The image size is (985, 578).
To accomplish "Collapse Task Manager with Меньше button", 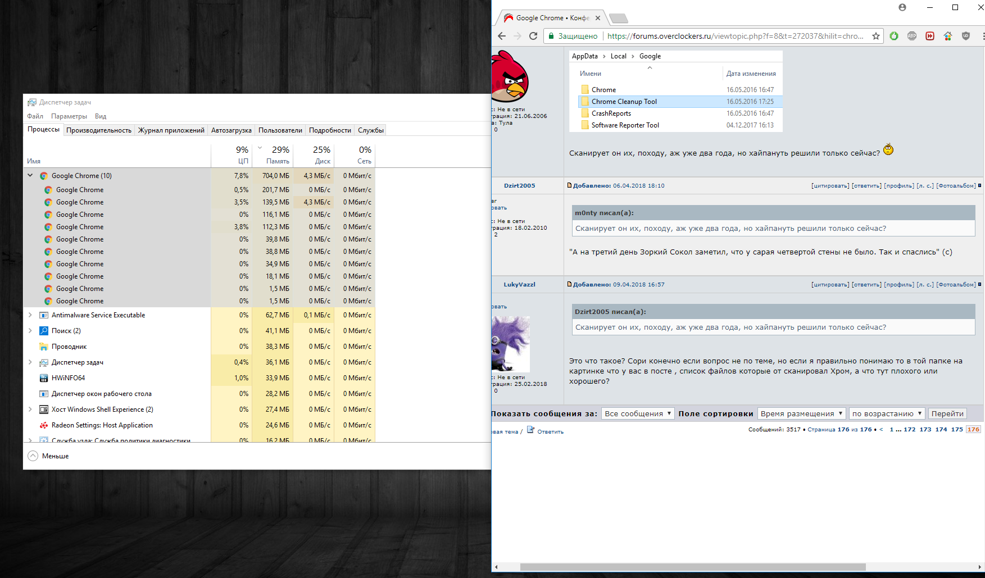I will (x=48, y=456).
